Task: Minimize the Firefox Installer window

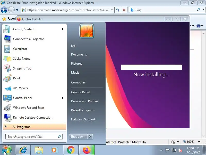Action: pyautogui.click(x=168, y=19)
